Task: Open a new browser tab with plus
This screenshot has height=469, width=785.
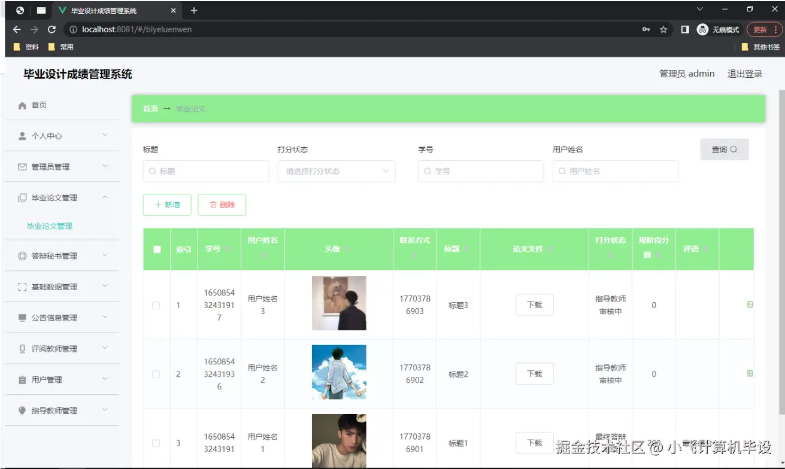Action: point(193,10)
